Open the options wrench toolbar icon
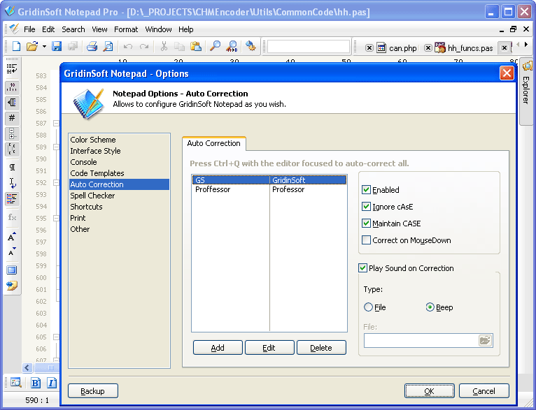The width and height of the screenshot is (536, 410). pyautogui.click(x=251, y=46)
